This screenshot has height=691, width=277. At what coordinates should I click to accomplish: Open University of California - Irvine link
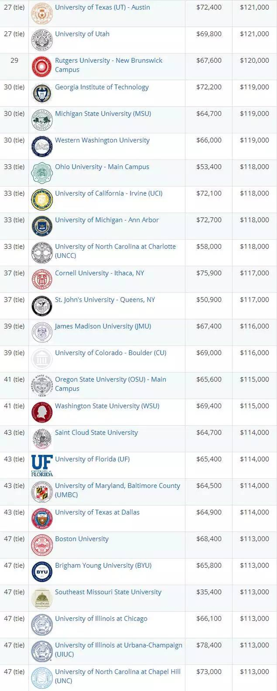[x=108, y=193]
